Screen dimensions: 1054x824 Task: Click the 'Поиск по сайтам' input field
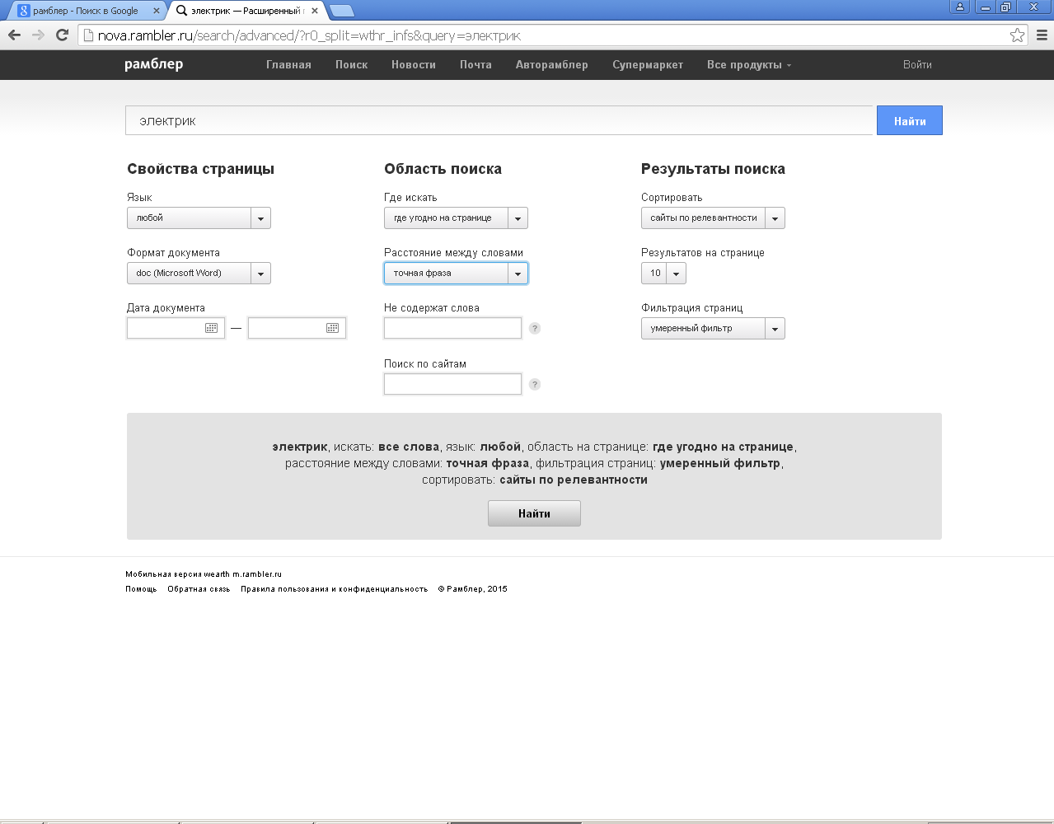tap(452, 384)
